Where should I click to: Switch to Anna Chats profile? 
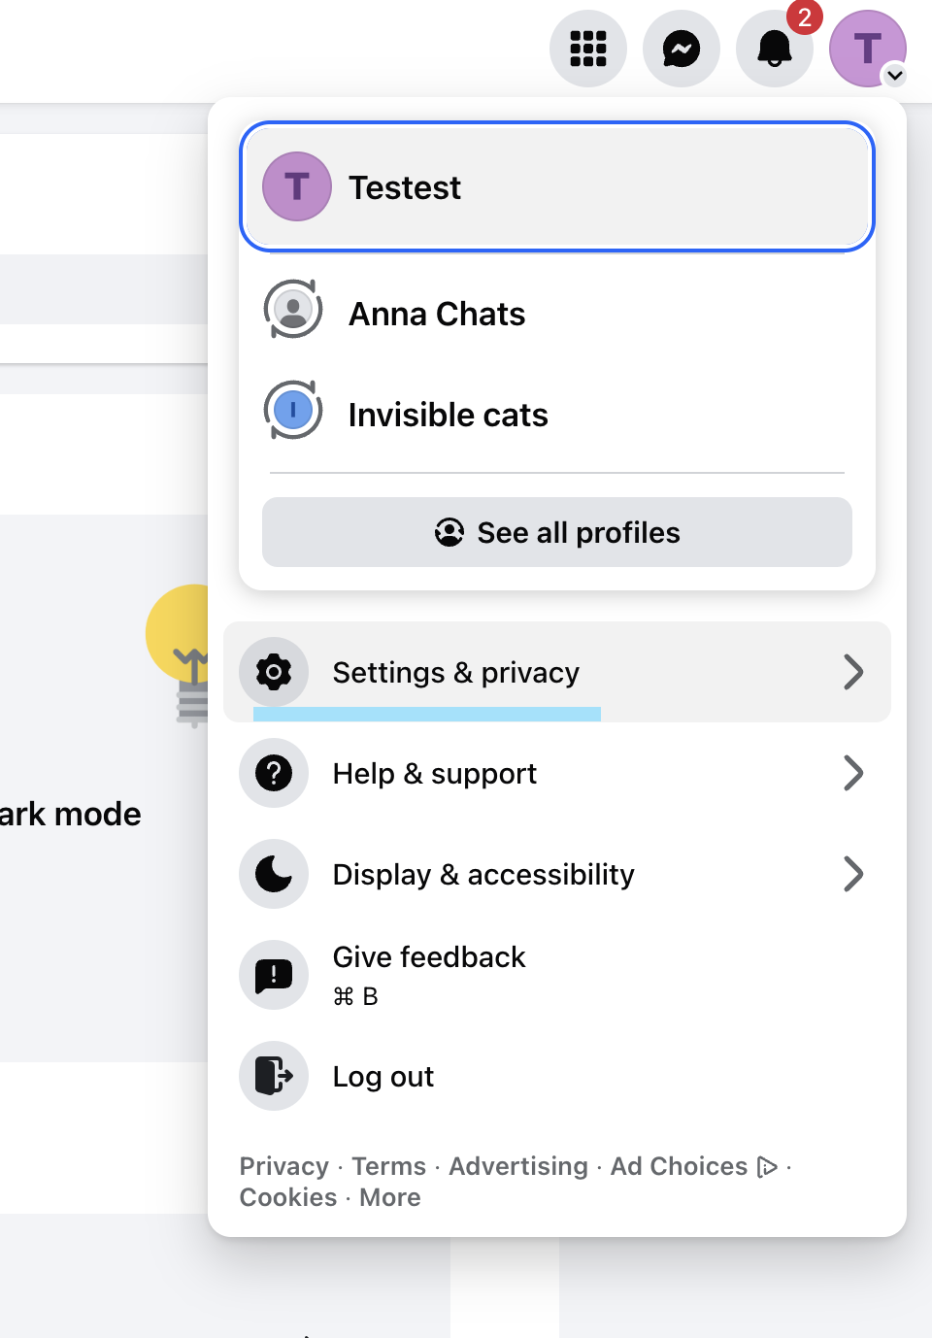(x=437, y=314)
